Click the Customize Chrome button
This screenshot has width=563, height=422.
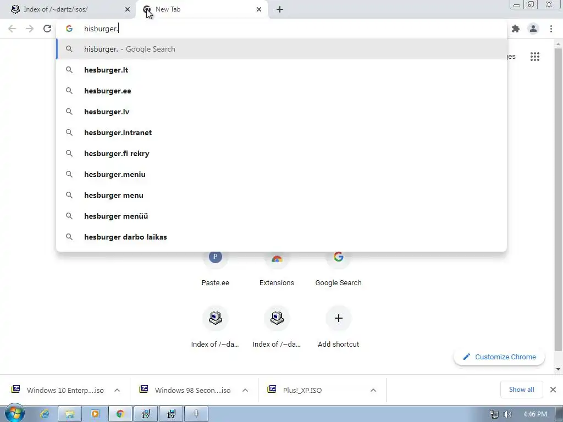tap(499, 357)
